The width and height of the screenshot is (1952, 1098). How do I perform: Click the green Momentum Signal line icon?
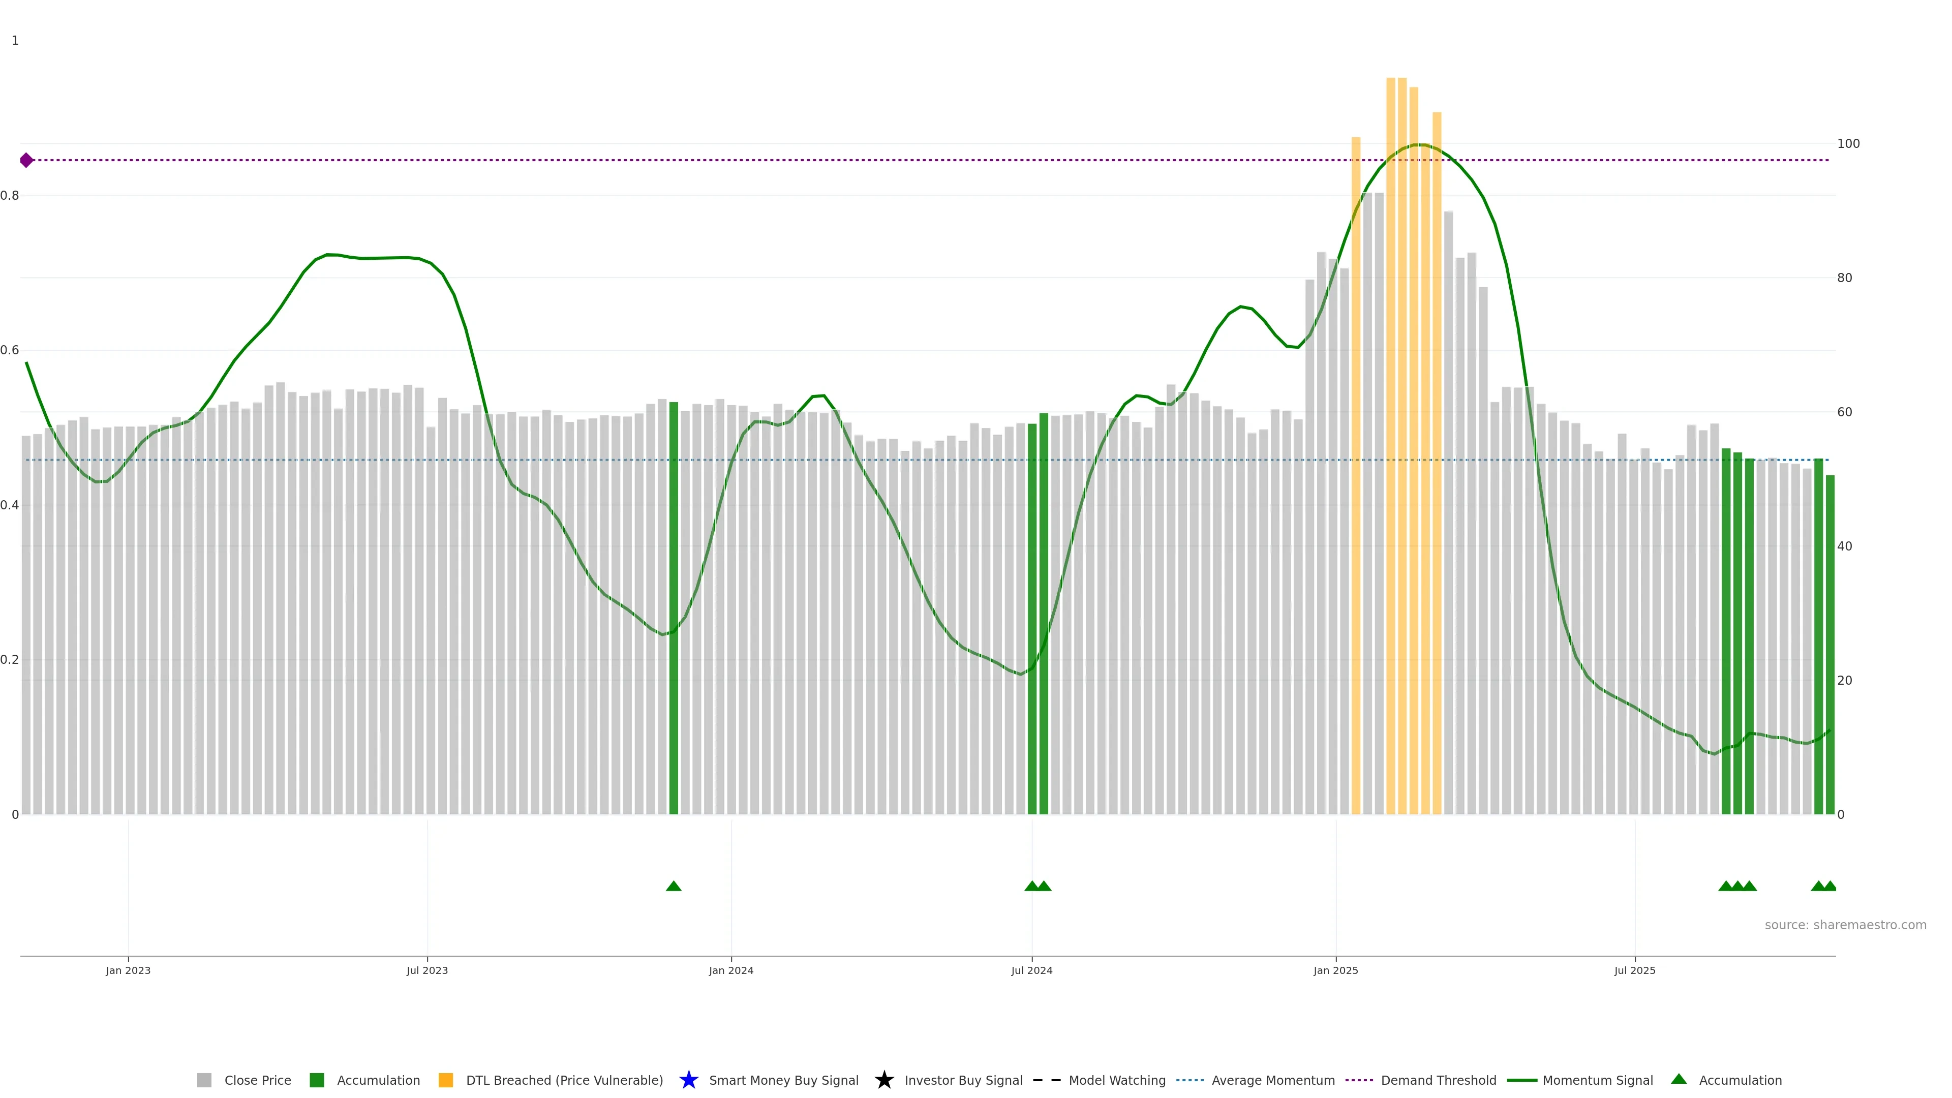1521,1080
